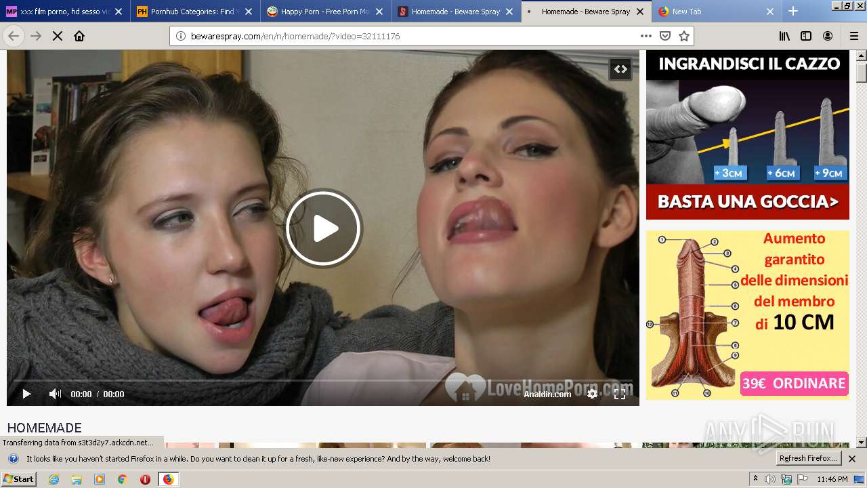This screenshot has width=867, height=488.
Task: Bookmark this page with the star
Action: 684,36
